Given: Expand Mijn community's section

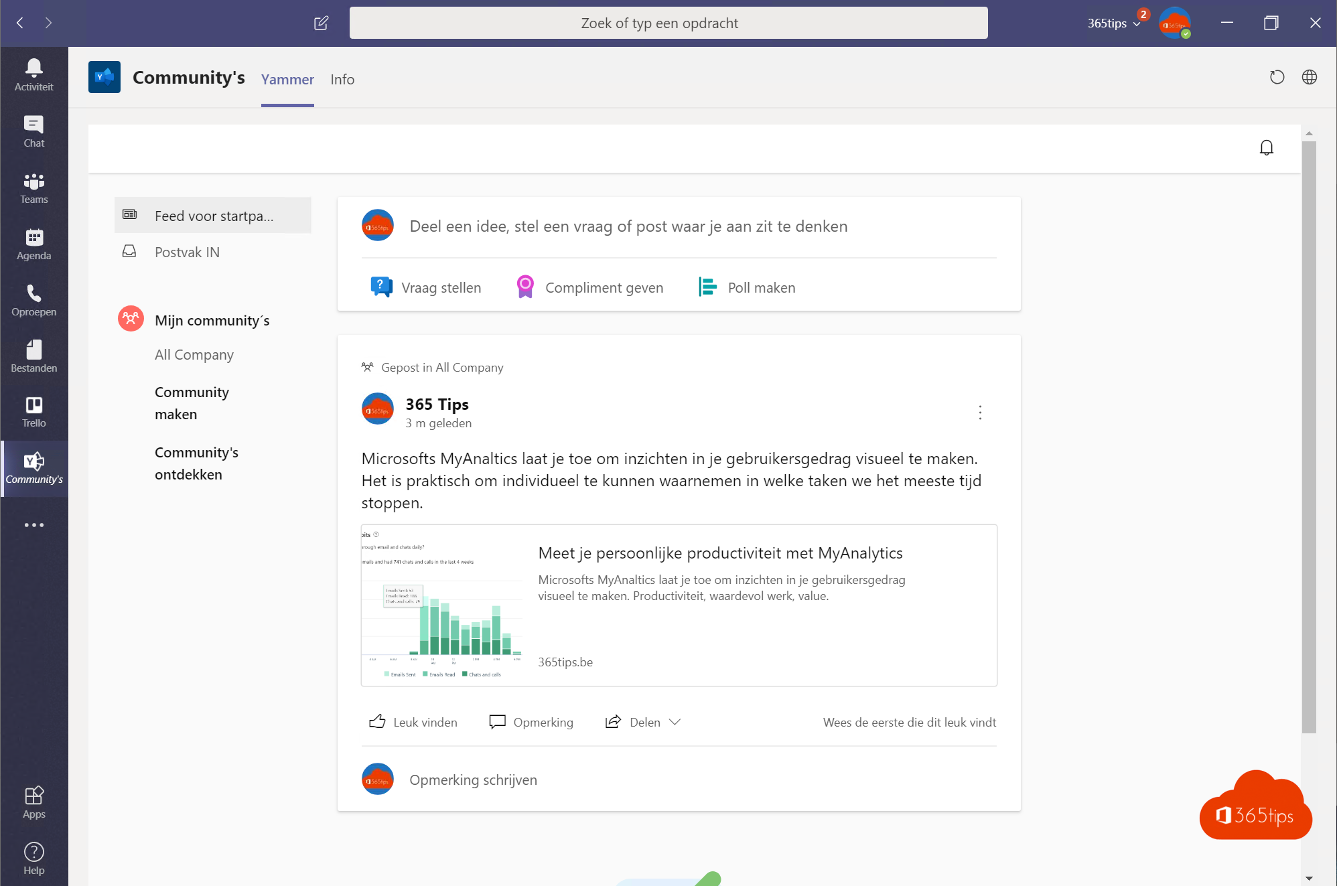Looking at the screenshot, I should tap(210, 318).
